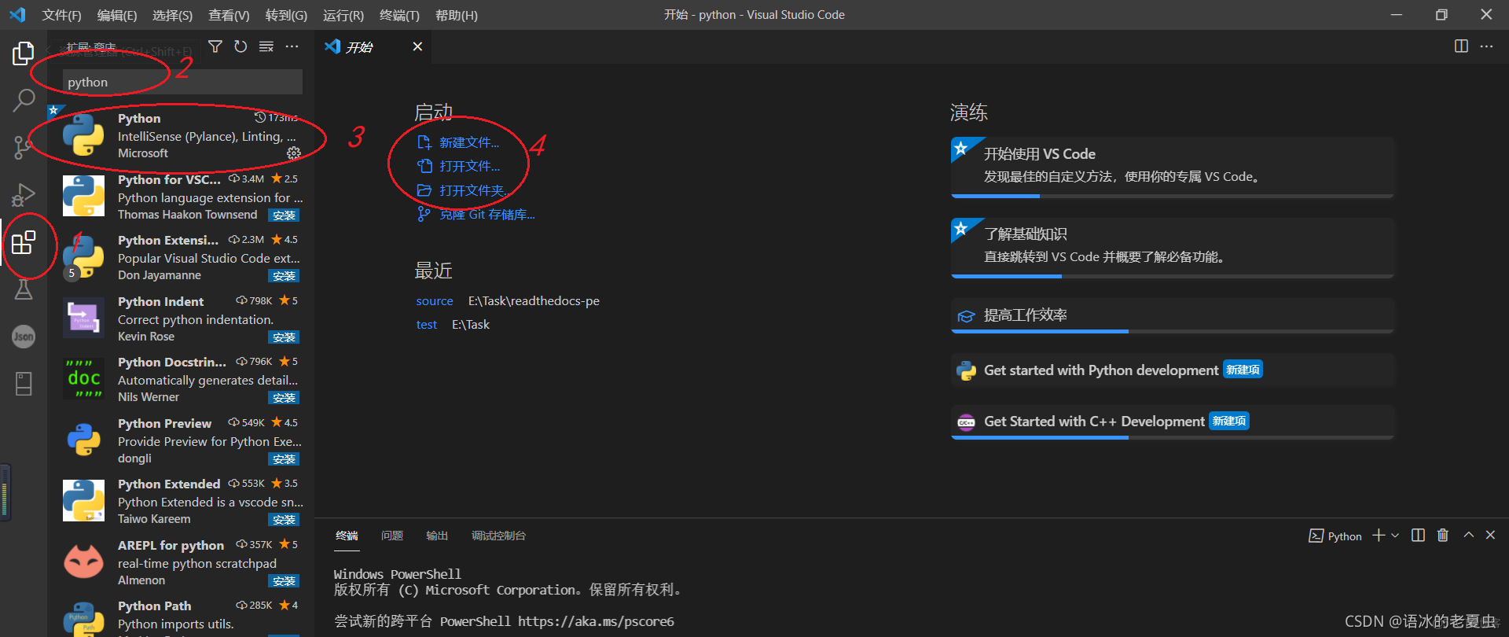Viewport: 1509px width, 637px height.
Task: Install Python Docstring Generator by Nils Werner
Action: click(284, 398)
